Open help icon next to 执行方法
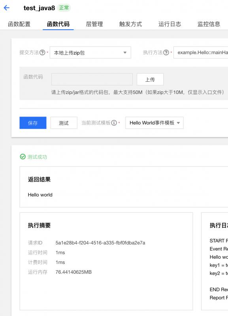 tap(166, 53)
